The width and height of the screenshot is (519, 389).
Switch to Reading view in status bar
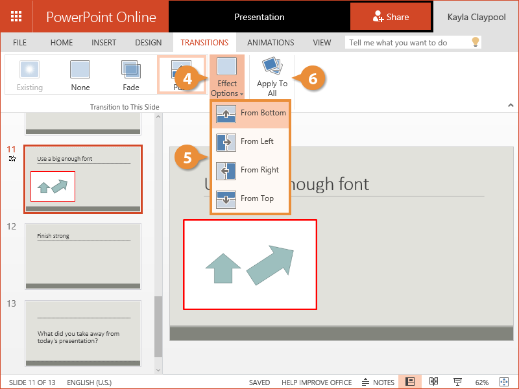coord(434,382)
